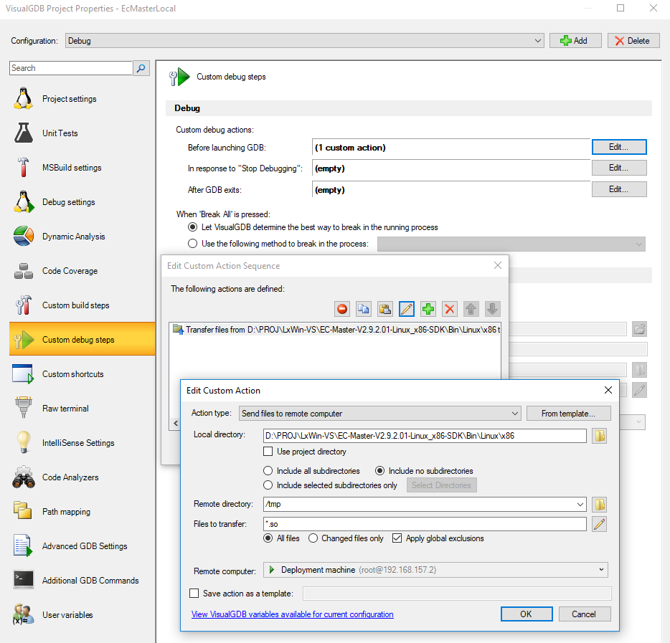Screen dimensions: 670x643
Task: Delete the action using red X icon
Action: (449, 309)
